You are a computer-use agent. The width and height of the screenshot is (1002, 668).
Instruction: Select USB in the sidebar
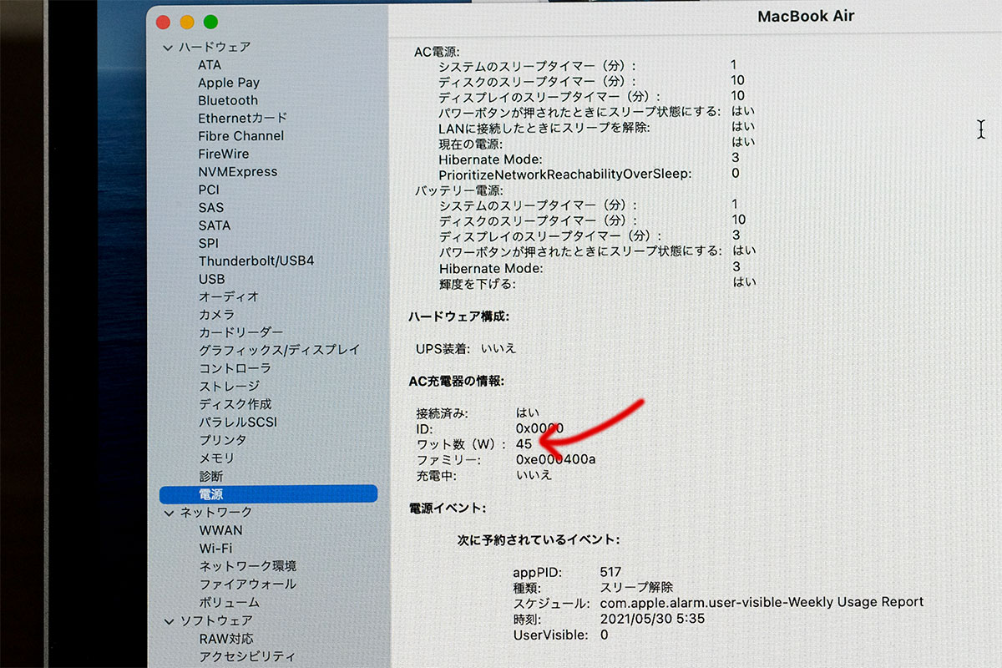click(212, 279)
